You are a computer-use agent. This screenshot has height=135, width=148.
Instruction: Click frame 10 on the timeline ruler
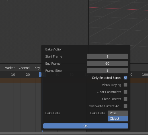pos(13,75)
